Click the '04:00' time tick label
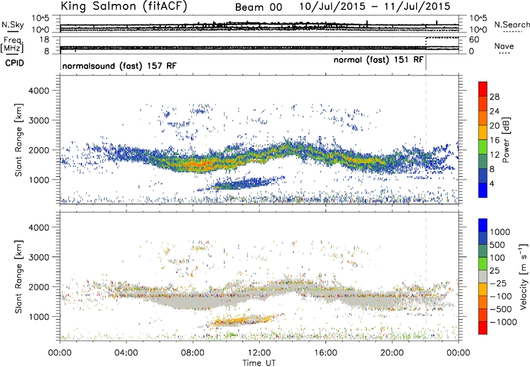 [x=126, y=353]
